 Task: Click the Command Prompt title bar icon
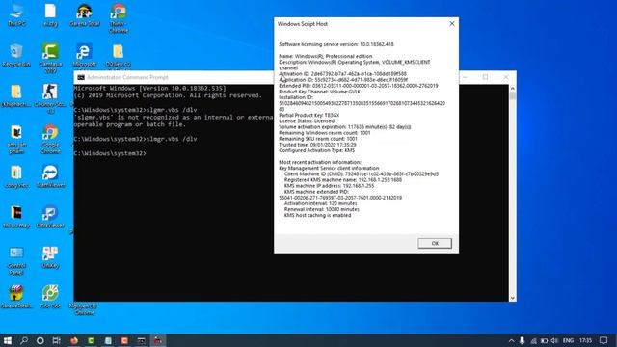pyautogui.click(x=81, y=77)
